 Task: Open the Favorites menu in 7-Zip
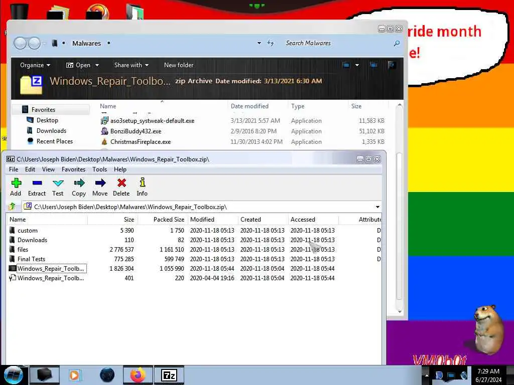click(73, 169)
